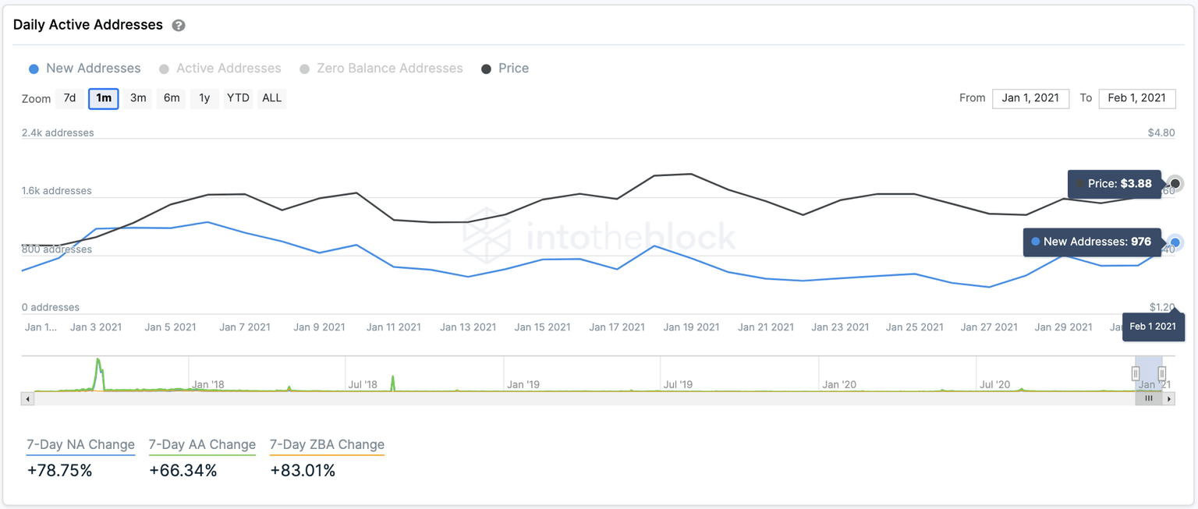Click the Price tooltip marker on the chart
The height and width of the screenshot is (509, 1198).
[1175, 184]
